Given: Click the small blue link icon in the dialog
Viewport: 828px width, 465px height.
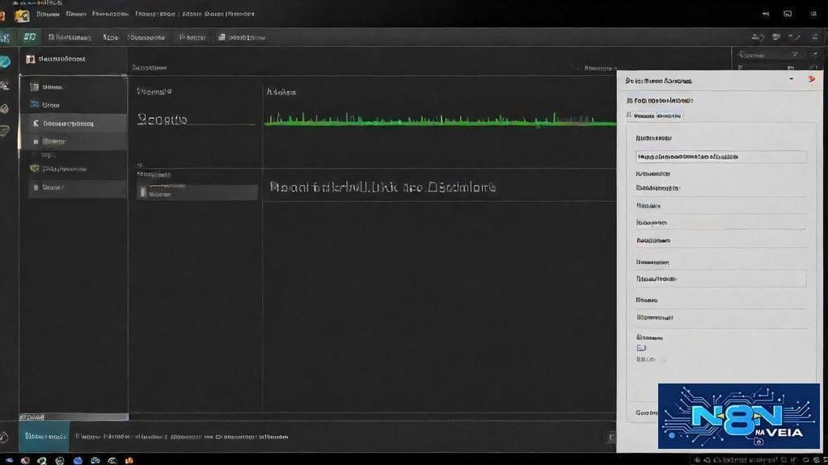Looking at the screenshot, I should (641, 347).
